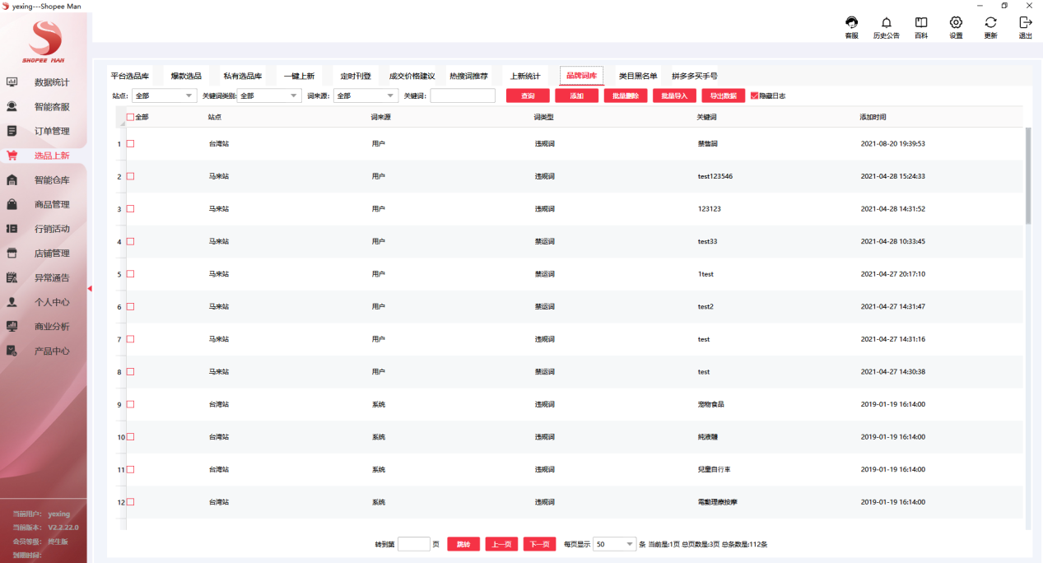1043x563 pixels.
Task: Toggle the 隐藏日志 checkbox
Action: click(x=755, y=96)
